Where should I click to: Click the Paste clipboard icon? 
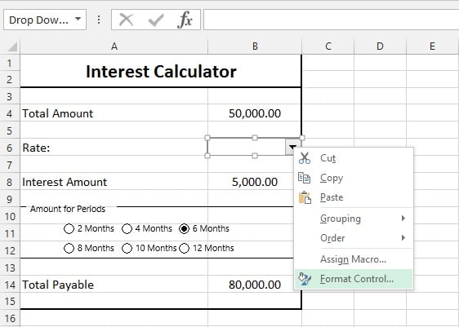coord(305,197)
